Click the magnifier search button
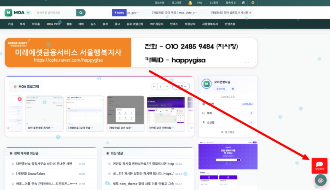The image size is (330, 190). tap(80, 13)
